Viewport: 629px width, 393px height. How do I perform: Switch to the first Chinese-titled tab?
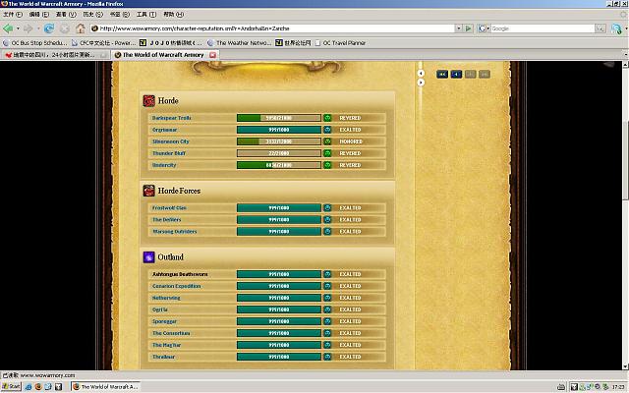(x=55, y=55)
